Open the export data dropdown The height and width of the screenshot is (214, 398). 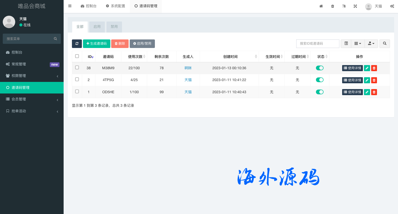pyautogui.click(x=371, y=44)
